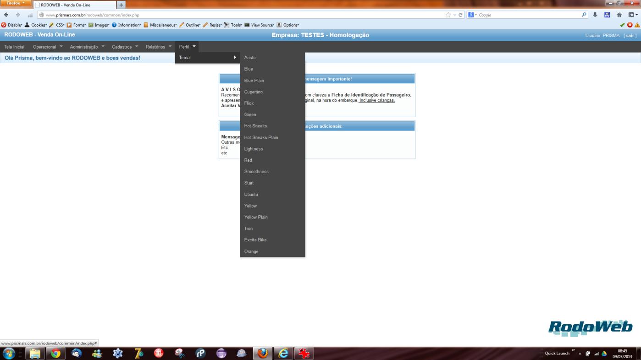Image resolution: width=641 pixels, height=360 pixels.
Task: Go to Firefox home page icon
Action: coord(619,15)
